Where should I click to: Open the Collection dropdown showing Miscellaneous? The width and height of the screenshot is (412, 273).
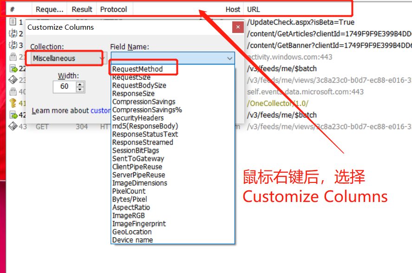[x=69, y=58]
